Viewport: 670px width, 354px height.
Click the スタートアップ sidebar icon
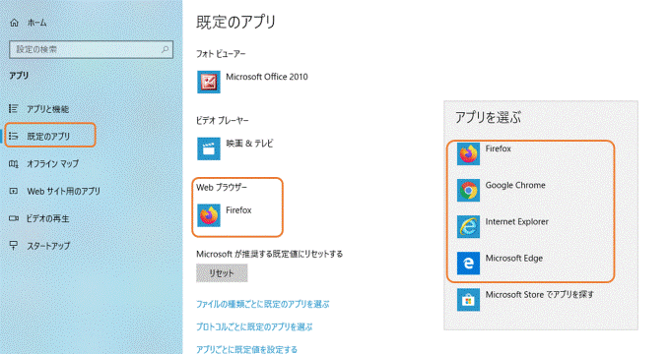[x=14, y=246]
